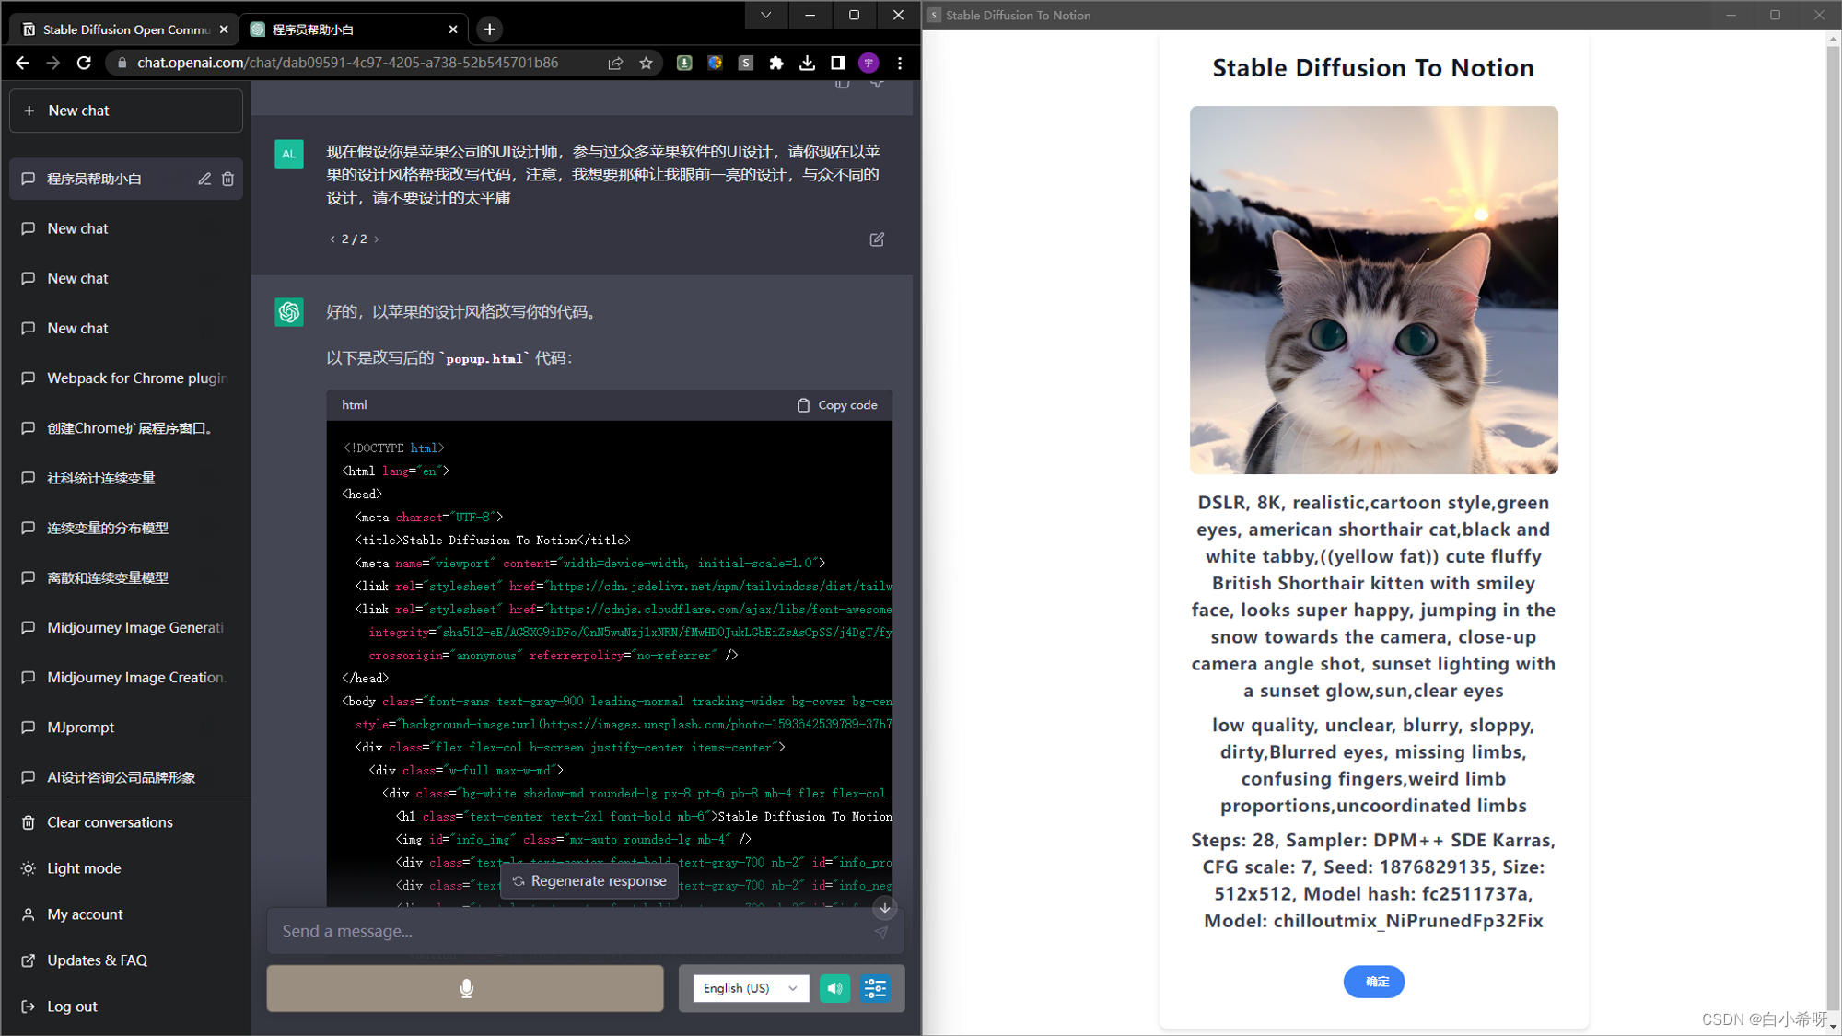Close the 程序员帮助小白 browser tab
This screenshot has height=1036, width=1842.
tap(453, 29)
